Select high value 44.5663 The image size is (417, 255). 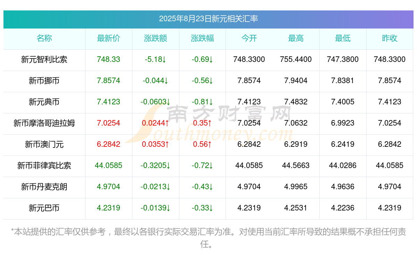(x=296, y=166)
